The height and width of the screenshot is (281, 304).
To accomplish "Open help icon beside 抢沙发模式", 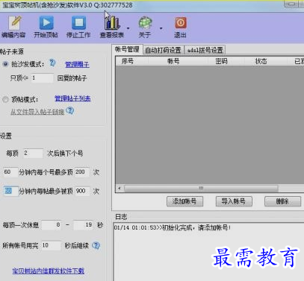I will click(52, 63).
